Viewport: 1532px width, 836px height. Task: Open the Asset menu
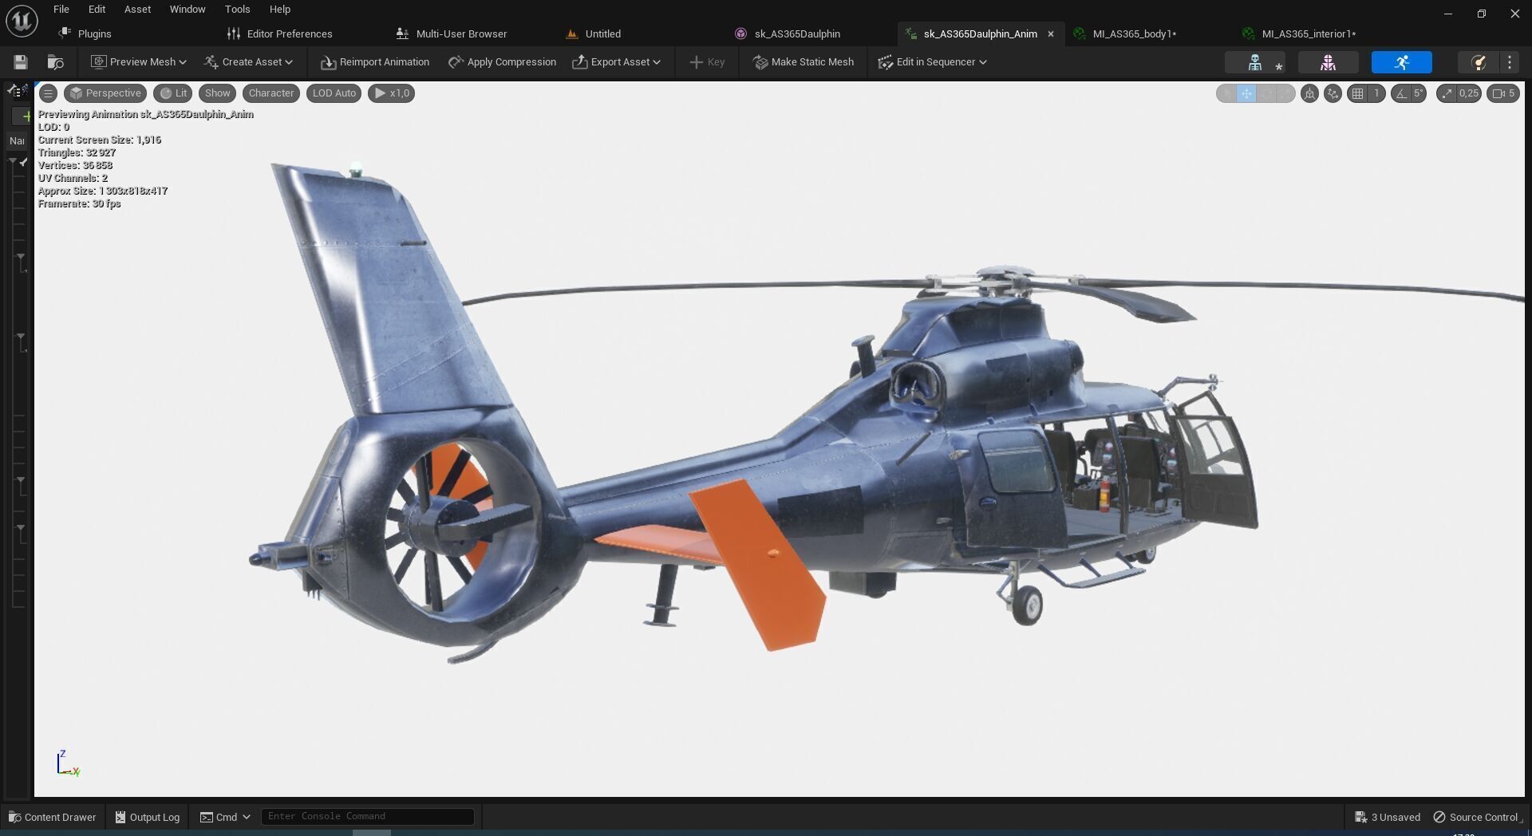(137, 10)
